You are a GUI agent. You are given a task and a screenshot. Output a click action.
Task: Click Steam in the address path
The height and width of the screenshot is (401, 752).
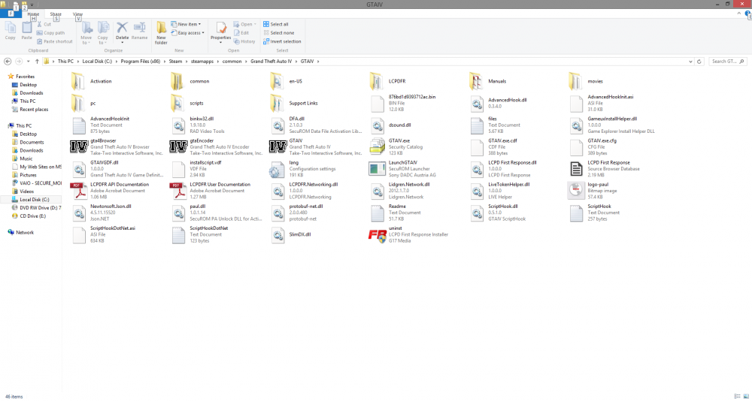[x=175, y=62]
